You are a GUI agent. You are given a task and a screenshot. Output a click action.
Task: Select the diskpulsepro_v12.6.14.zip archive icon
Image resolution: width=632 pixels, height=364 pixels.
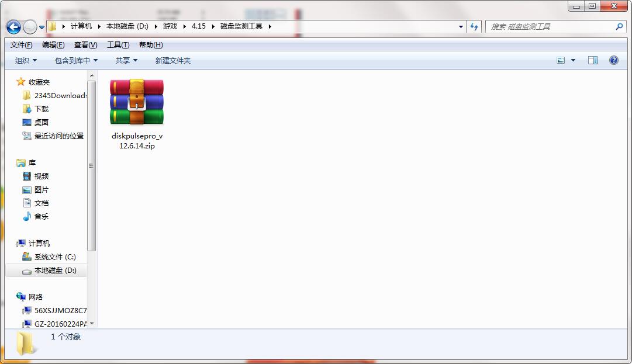tap(137, 102)
